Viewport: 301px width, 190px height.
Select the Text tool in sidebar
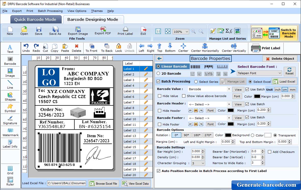(x=10, y=49)
